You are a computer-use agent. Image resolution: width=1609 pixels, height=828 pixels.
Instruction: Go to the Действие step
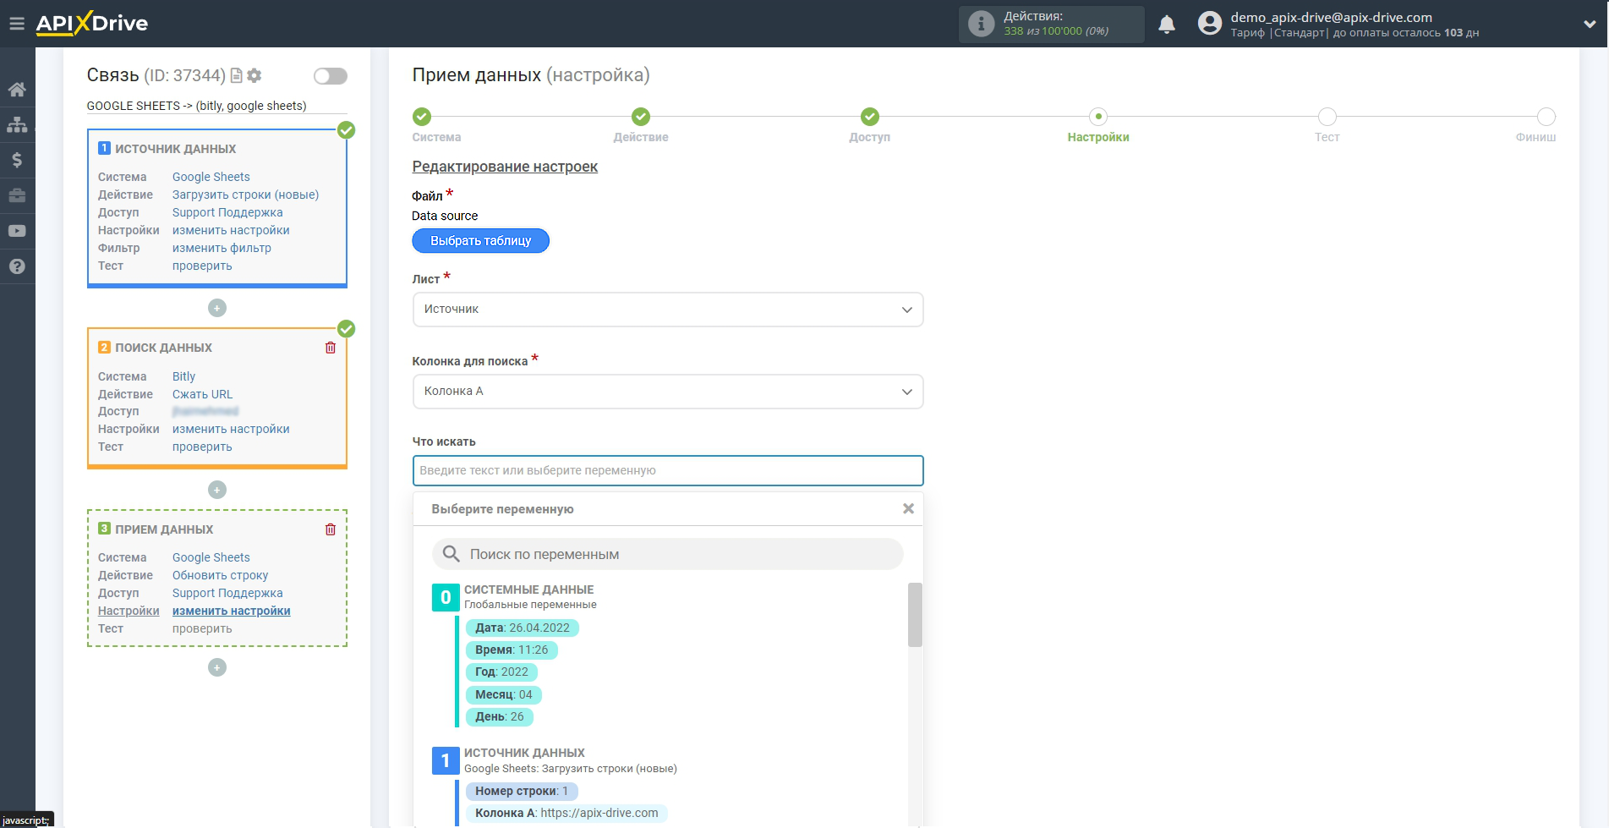(641, 117)
